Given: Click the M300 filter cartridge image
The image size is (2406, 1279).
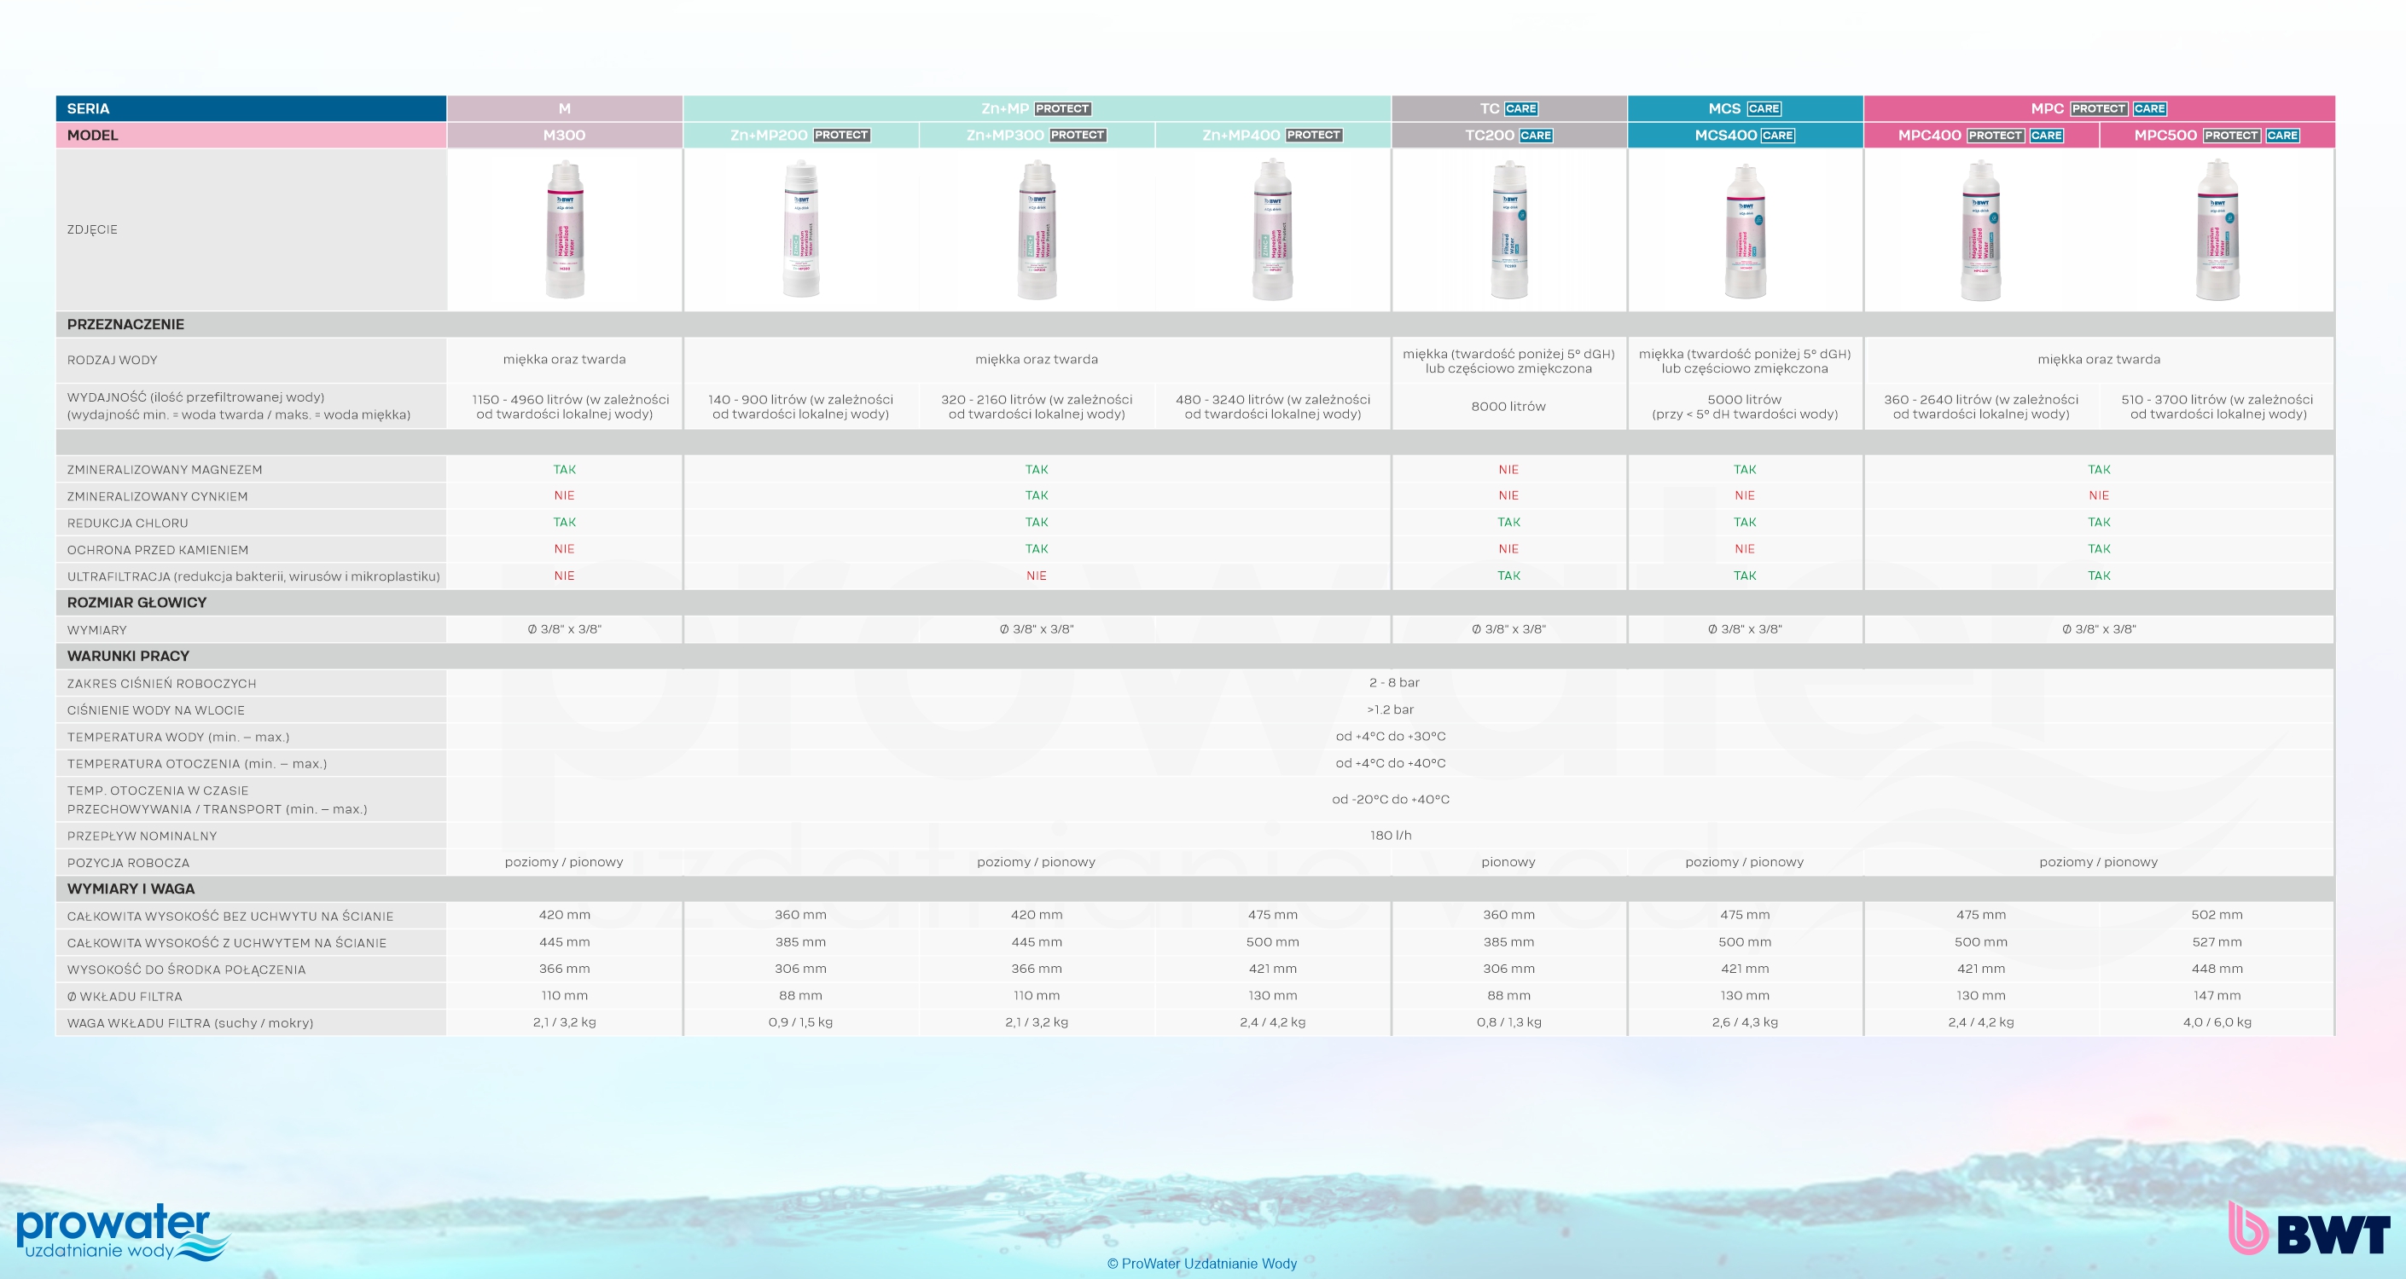Looking at the screenshot, I should (564, 229).
